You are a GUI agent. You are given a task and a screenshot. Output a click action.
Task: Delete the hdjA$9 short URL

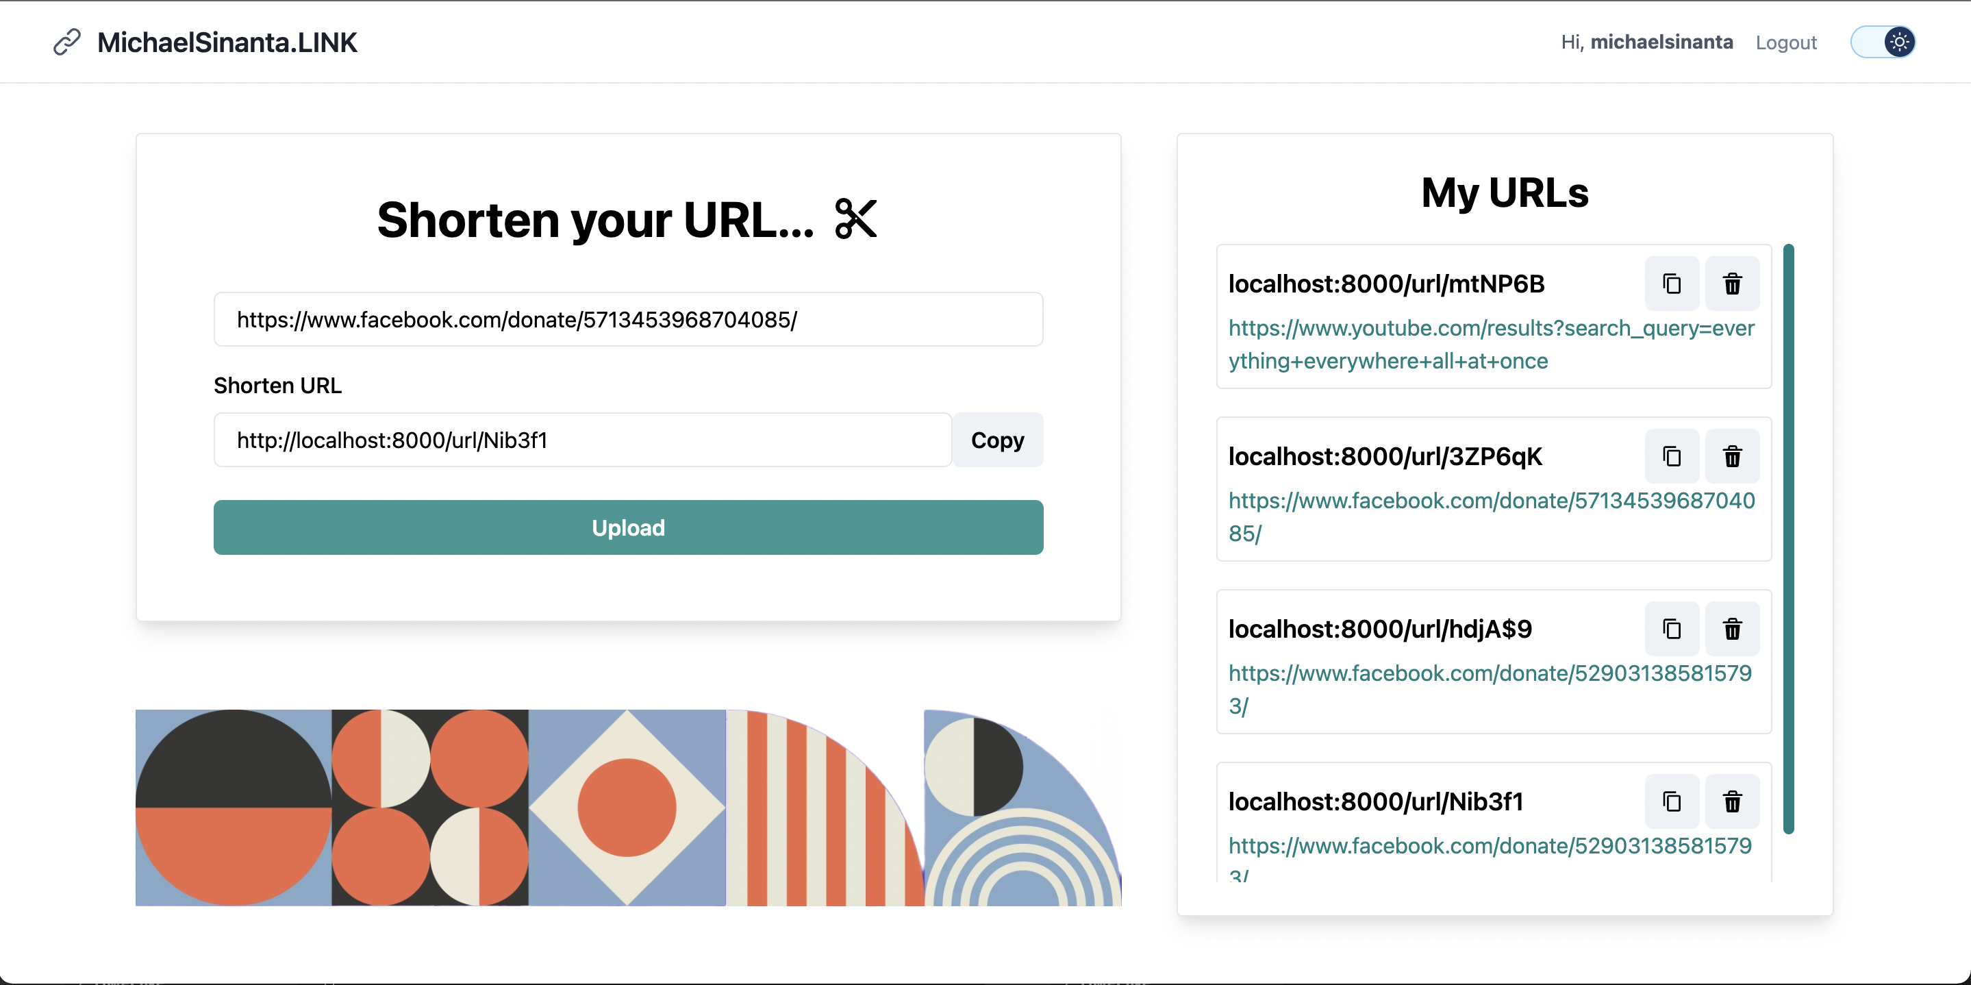[1732, 629]
